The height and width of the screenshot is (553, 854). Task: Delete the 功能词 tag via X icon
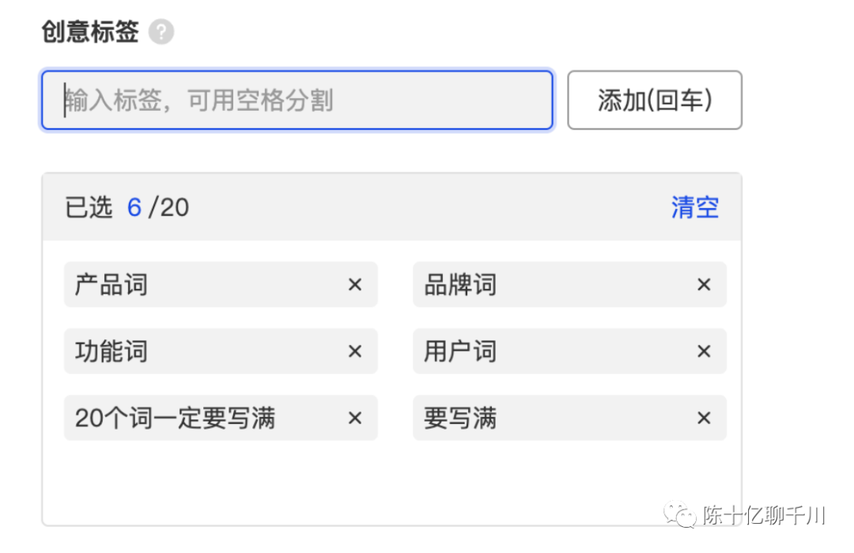(355, 351)
